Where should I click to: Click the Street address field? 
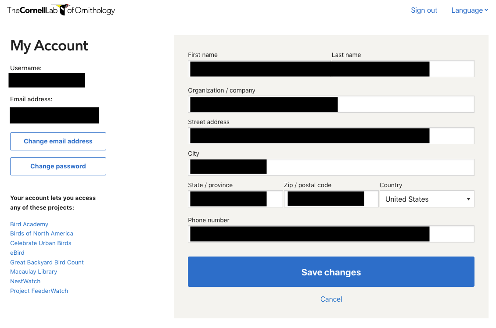331,135
